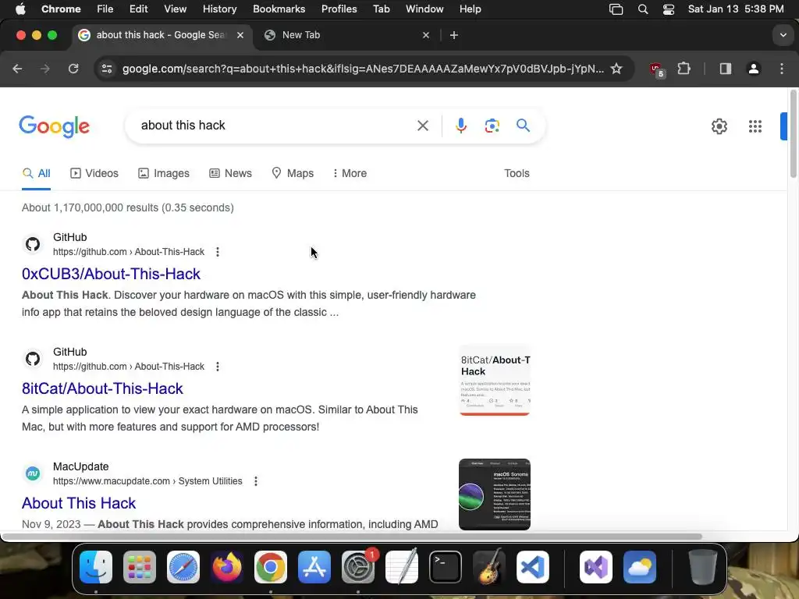This screenshot has width=799, height=599.
Task: Open App Store from the Dock
Action: (x=314, y=567)
